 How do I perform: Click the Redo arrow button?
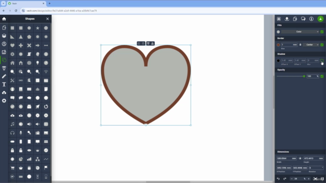click(285, 178)
